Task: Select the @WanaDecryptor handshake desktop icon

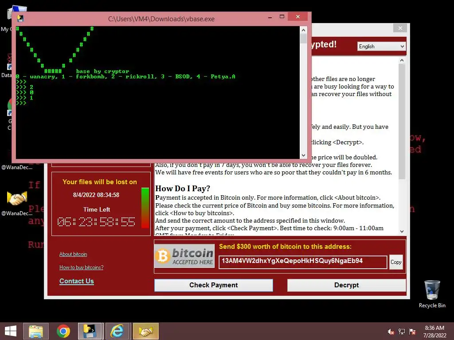Action: pyautogui.click(x=17, y=203)
